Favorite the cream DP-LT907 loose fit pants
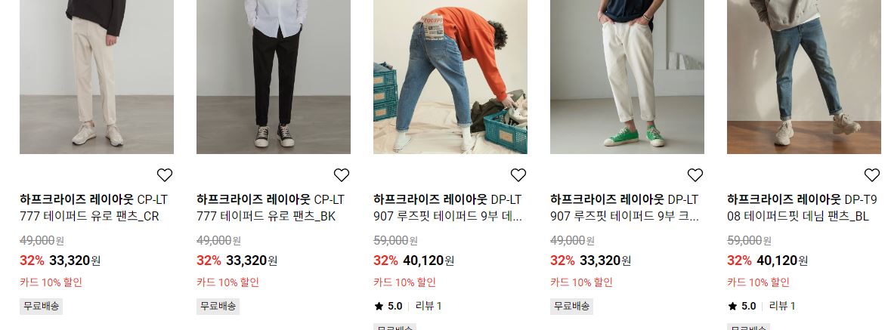This screenshot has height=330, width=888. click(x=695, y=175)
